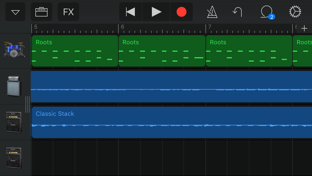
Task: Tap bar 5 marker on the ruler
Action: (36, 27)
